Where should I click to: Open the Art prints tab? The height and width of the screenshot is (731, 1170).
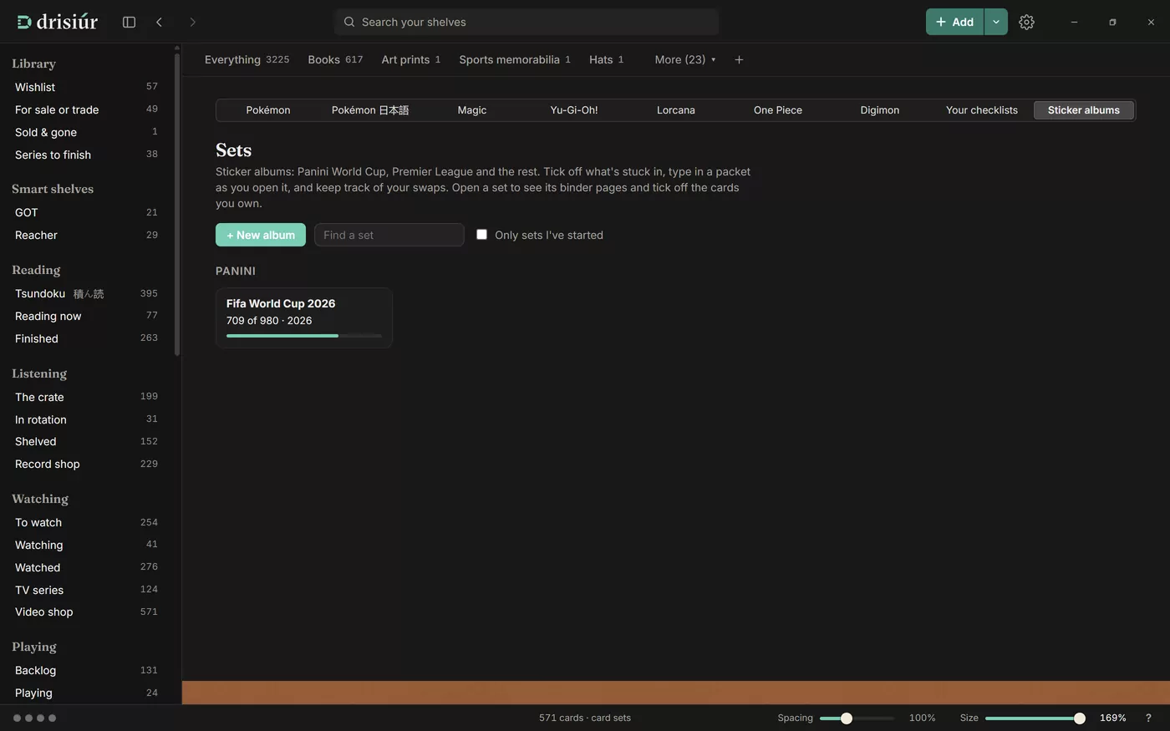point(411,59)
